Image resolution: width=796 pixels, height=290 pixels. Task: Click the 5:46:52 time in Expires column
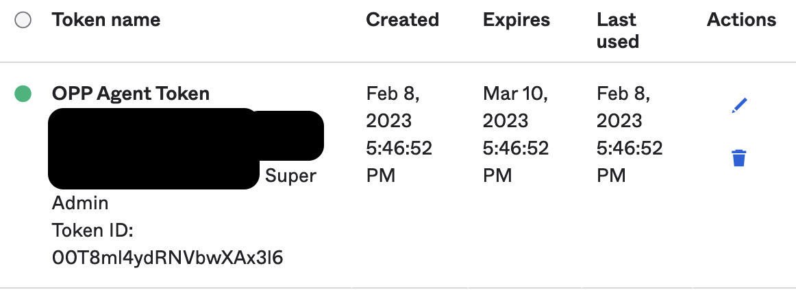(516, 148)
